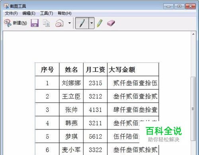Click the serial number cell 2
Image resolution: width=199 pixels, height=155 pixels.
(x=47, y=96)
